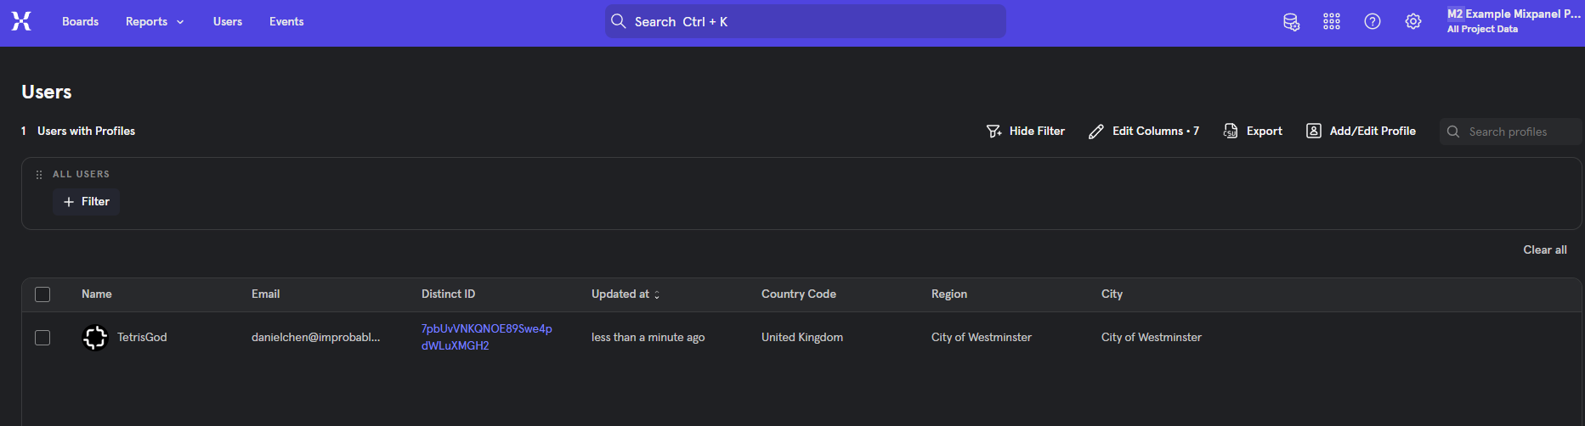This screenshot has height=426, width=1585.
Task: Go to the Boards tab
Action: (80, 22)
